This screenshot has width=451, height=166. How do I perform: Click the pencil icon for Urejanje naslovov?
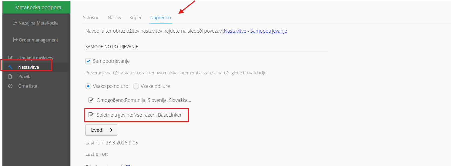coord(10,58)
